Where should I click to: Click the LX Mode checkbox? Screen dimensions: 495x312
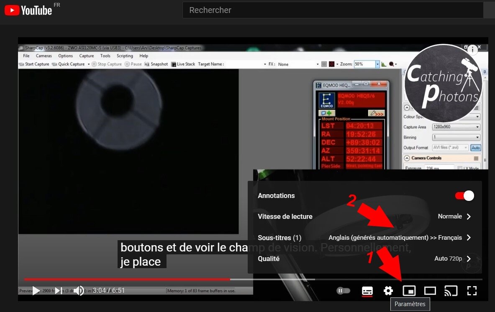click(x=459, y=168)
